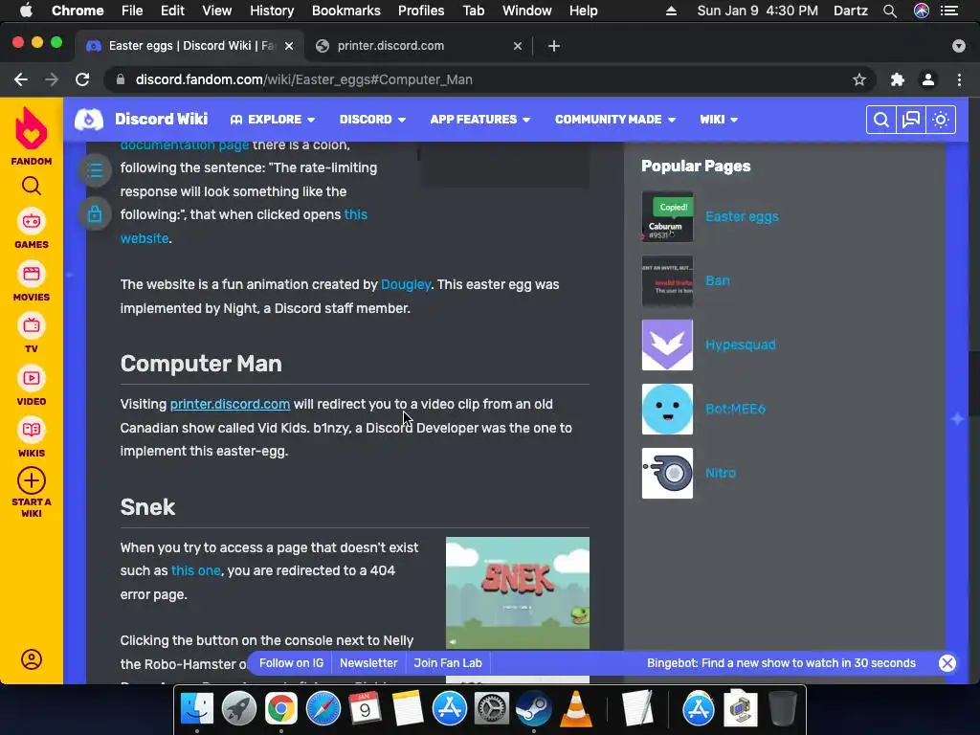
Task: Open wiki search magnifier in header
Action: tap(880, 120)
